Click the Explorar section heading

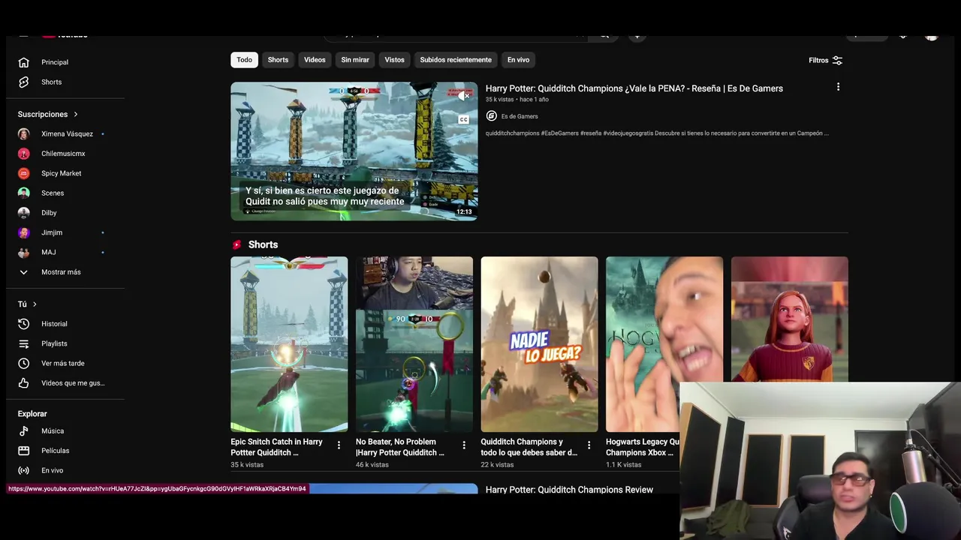pyautogui.click(x=32, y=414)
